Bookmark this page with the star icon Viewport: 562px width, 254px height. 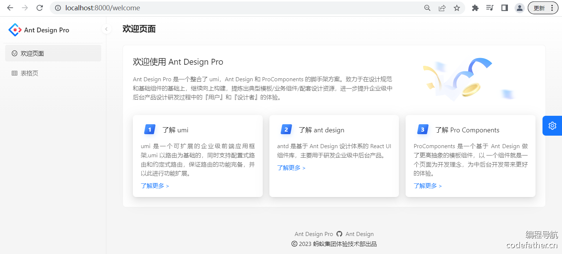point(457,8)
